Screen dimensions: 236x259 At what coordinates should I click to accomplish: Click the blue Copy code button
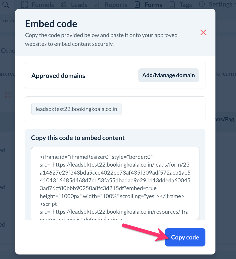[x=185, y=237]
